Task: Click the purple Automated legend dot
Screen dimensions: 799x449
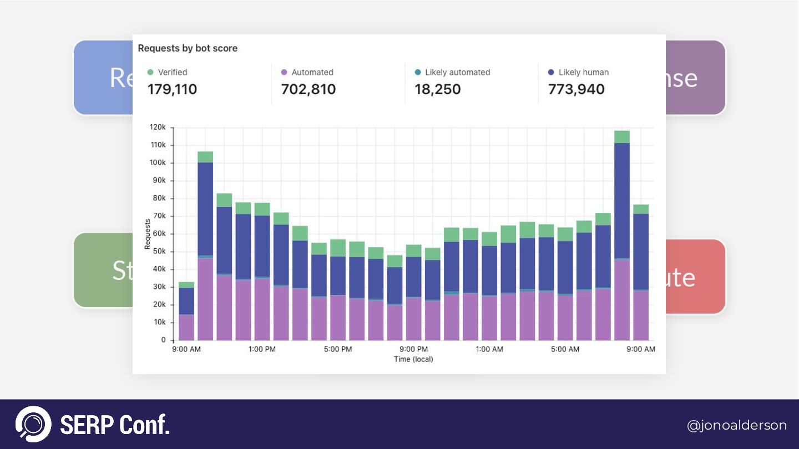Action: pyautogui.click(x=284, y=72)
